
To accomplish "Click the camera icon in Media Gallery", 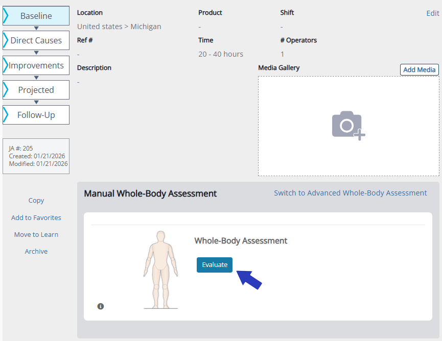I will (x=348, y=125).
